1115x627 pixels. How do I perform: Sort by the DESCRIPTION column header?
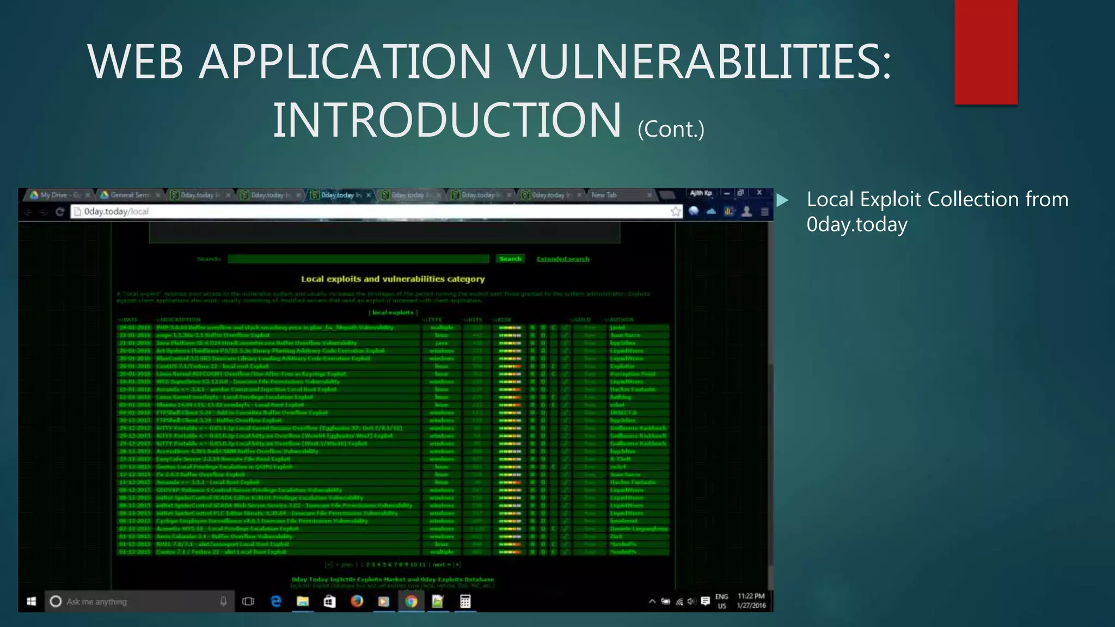(179, 320)
